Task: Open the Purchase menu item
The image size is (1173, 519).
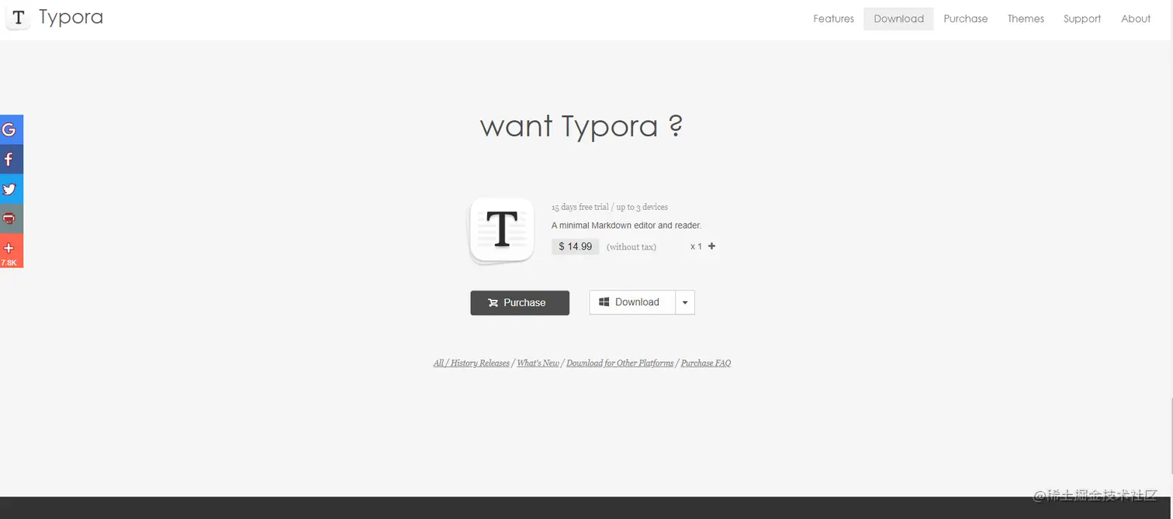Action: 966,19
